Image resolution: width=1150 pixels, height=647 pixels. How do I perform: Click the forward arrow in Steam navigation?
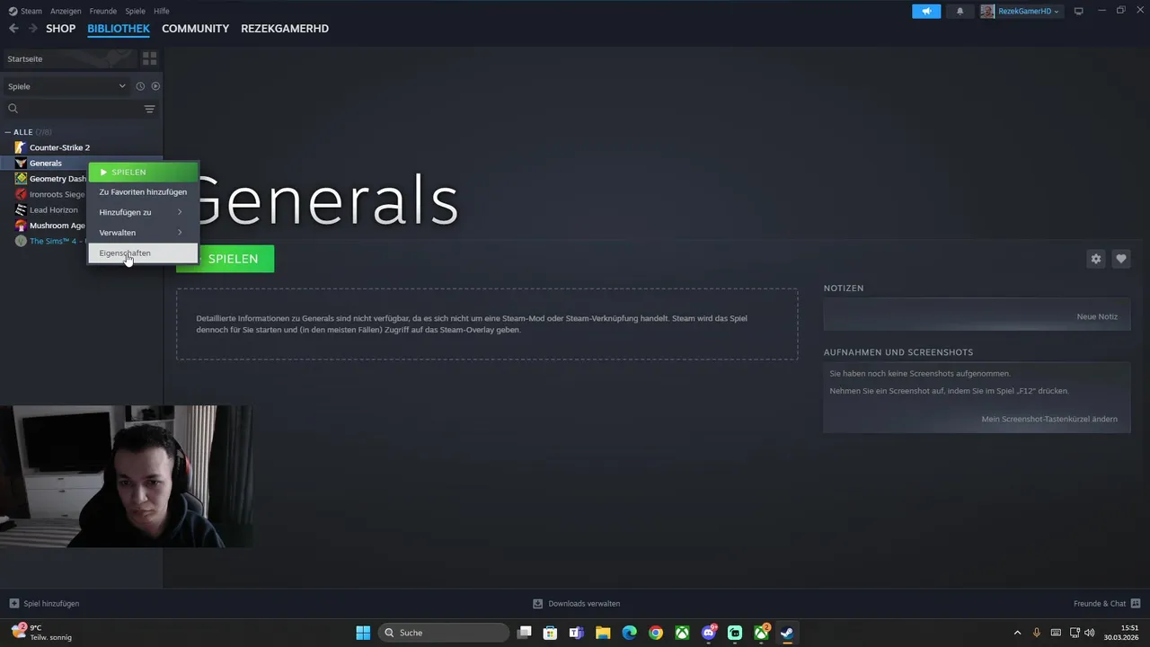tap(32, 29)
